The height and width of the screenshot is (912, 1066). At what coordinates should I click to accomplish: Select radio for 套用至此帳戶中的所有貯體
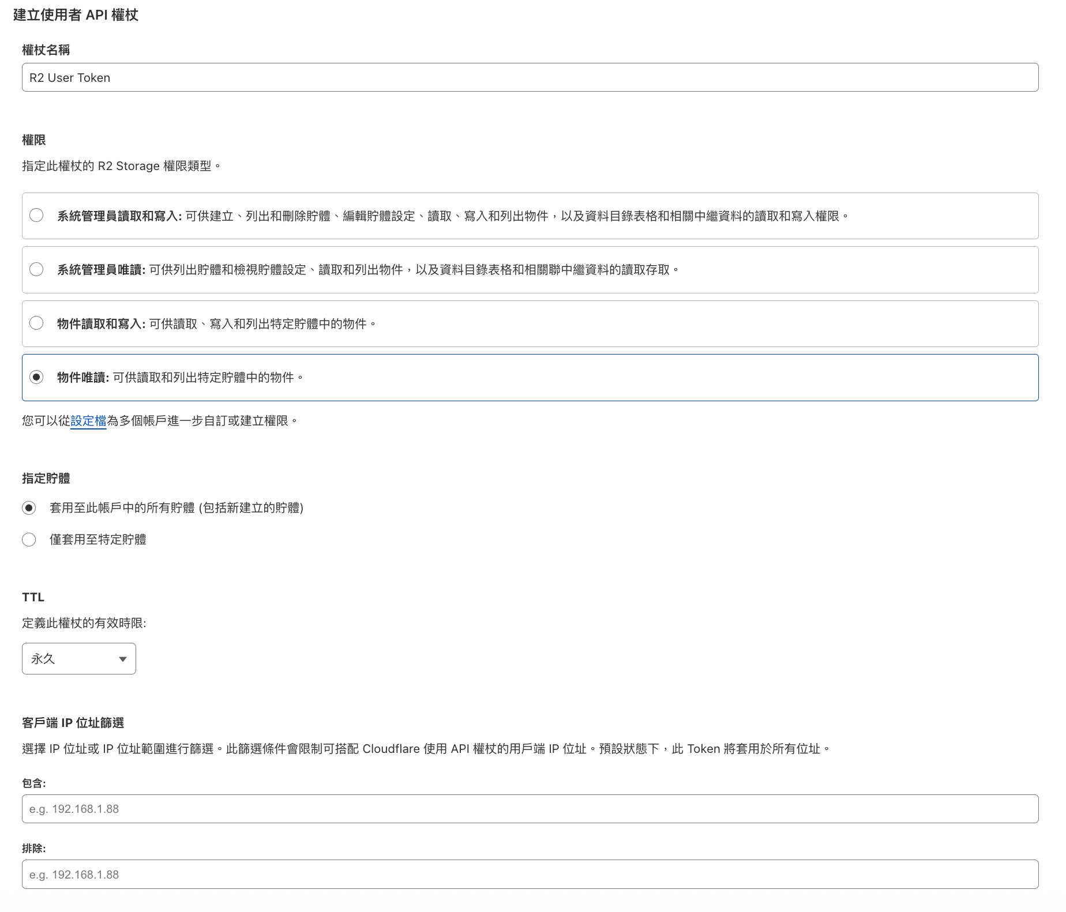point(29,508)
